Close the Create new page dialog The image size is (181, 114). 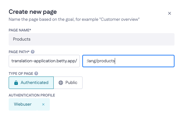pos(169,13)
